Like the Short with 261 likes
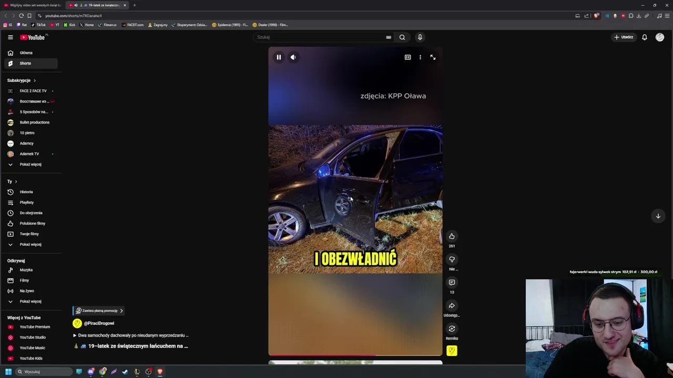Image resolution: width=673 pixels, height=378 pixels. [452, 236]
